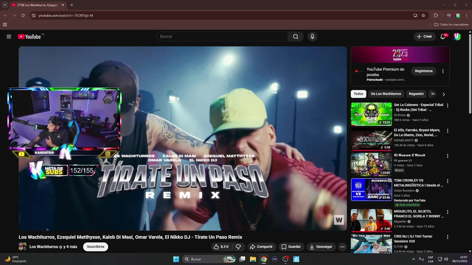472x265 pixels.
Task: Like the video with thumbs up
Action: (x=221, y=247)
